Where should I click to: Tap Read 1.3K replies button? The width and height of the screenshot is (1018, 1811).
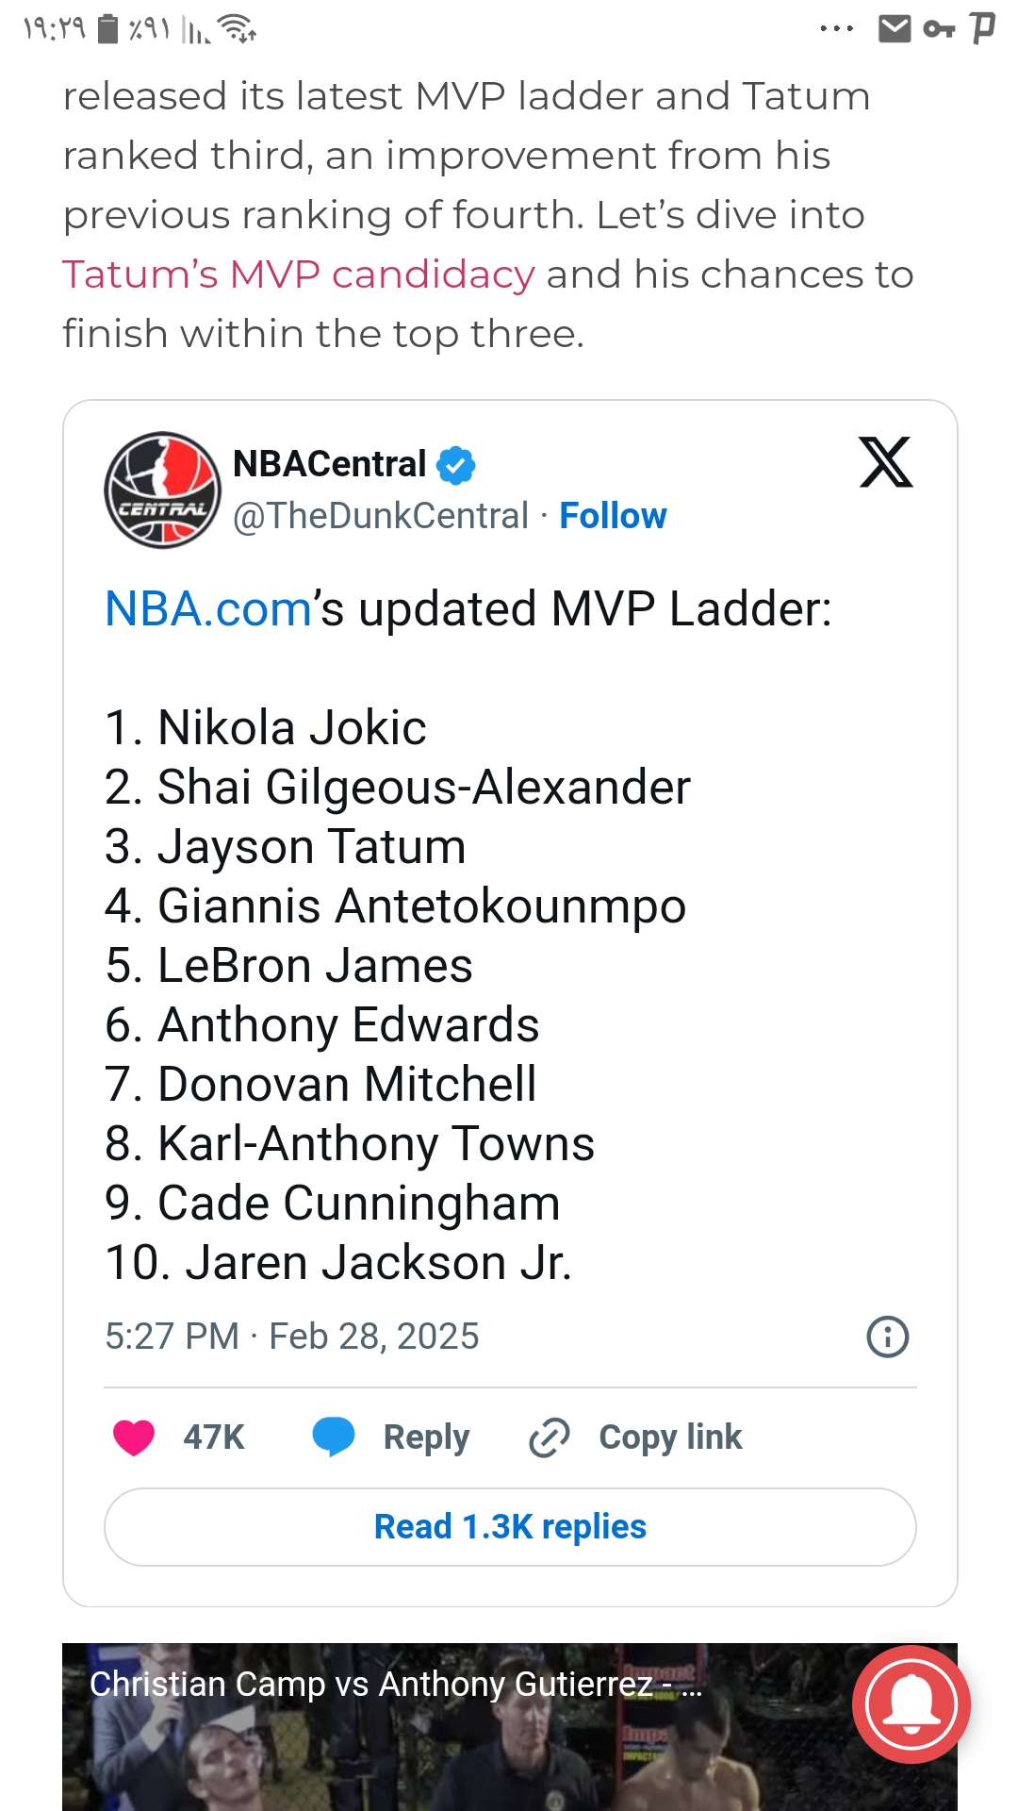pos(510,1526)
